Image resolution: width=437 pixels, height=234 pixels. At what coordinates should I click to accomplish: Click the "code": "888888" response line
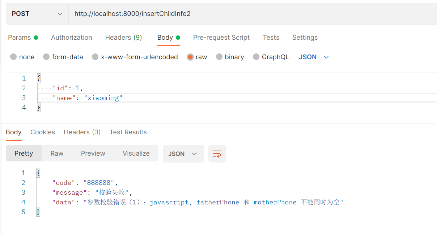(x=85, y=183)
